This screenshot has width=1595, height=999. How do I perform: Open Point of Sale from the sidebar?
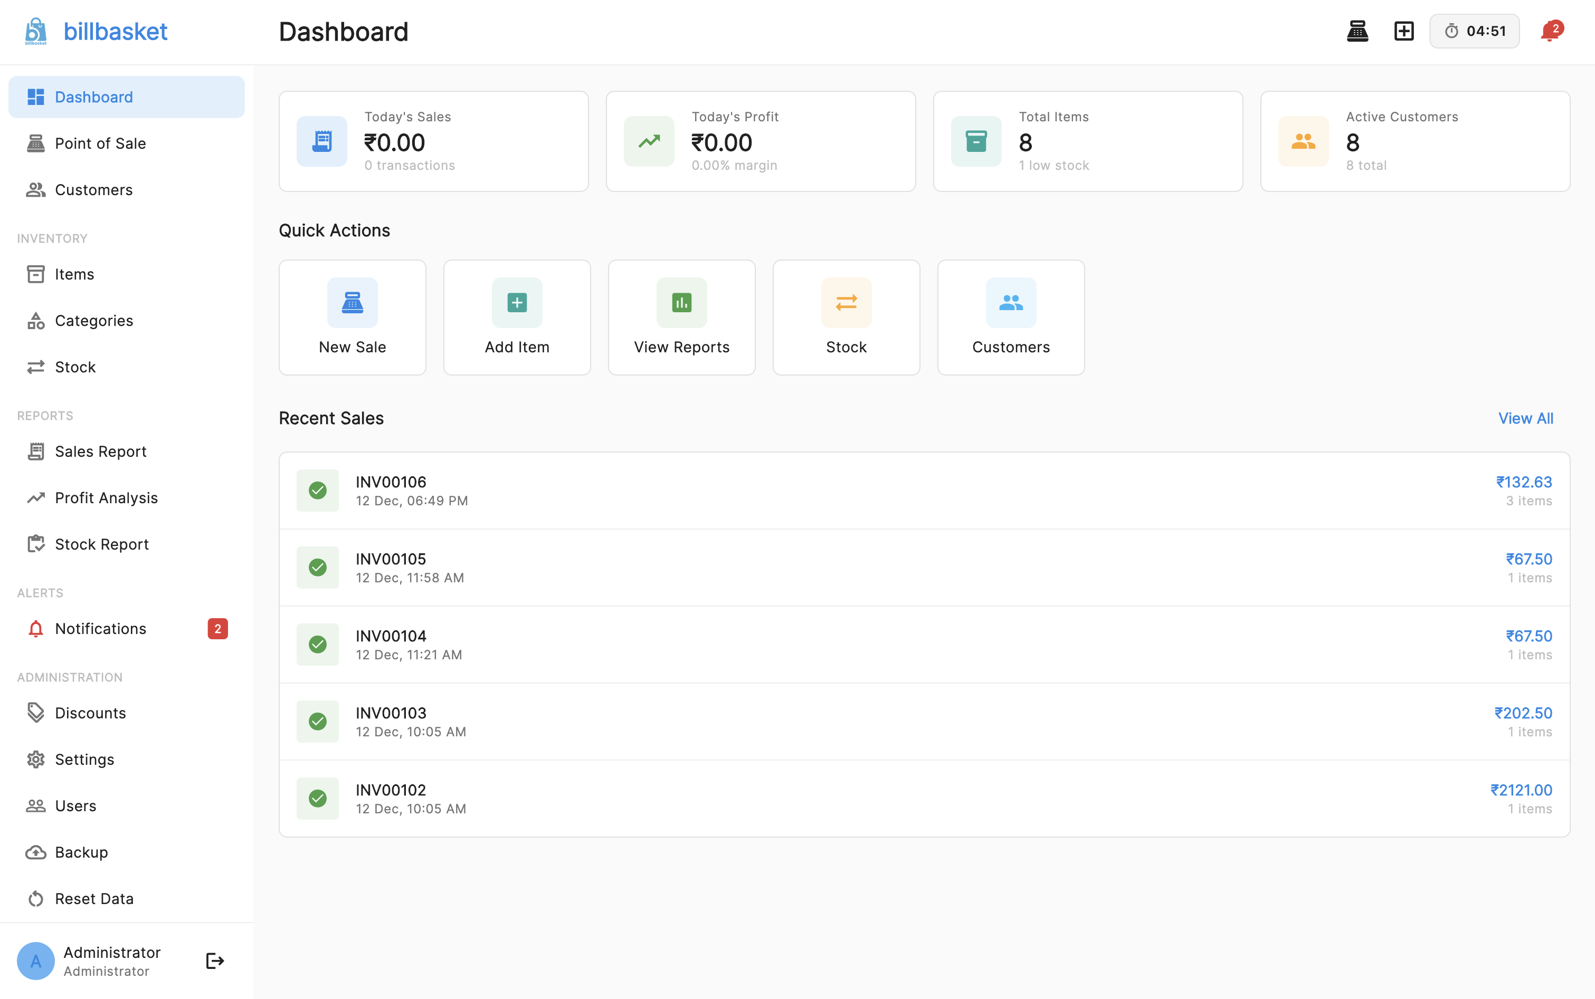[100, 143]
